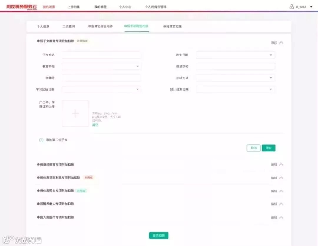Open the 教育阶段 dropdown
This screenshot has width=318, height=246.
click(x=101, y=67)
